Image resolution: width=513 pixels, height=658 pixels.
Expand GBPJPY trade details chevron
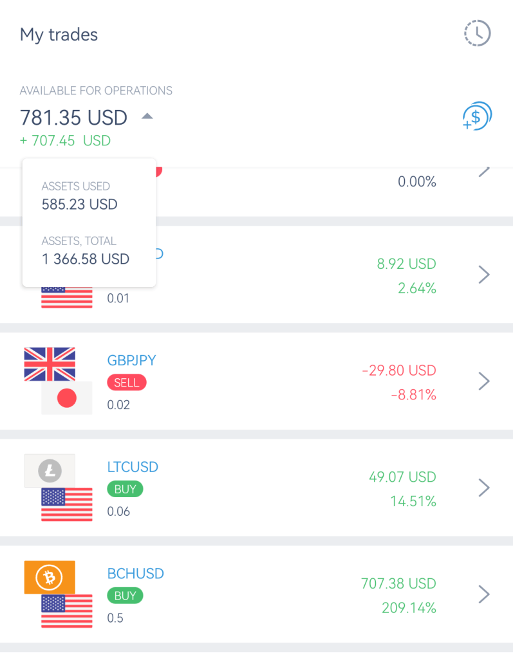(x=485, y=381)
